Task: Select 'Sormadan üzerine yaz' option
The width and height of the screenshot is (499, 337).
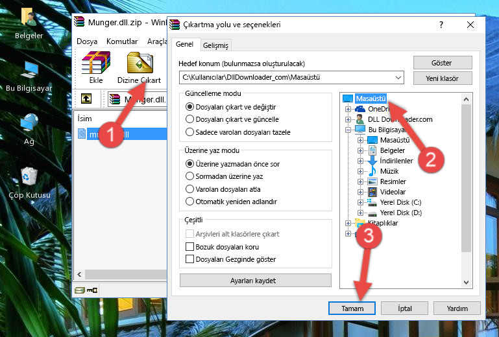Action: (x=189, y=176)
